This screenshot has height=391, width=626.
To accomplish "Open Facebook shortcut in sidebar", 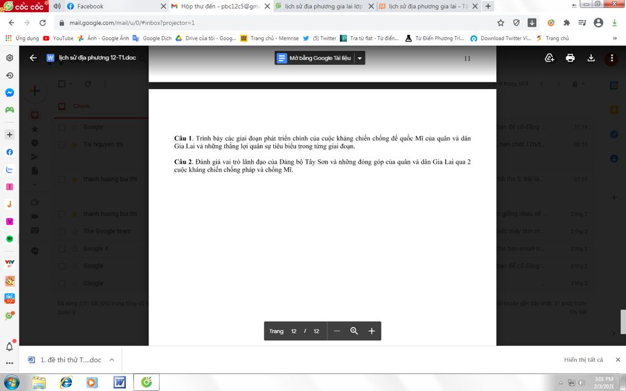I will point(10,152).
